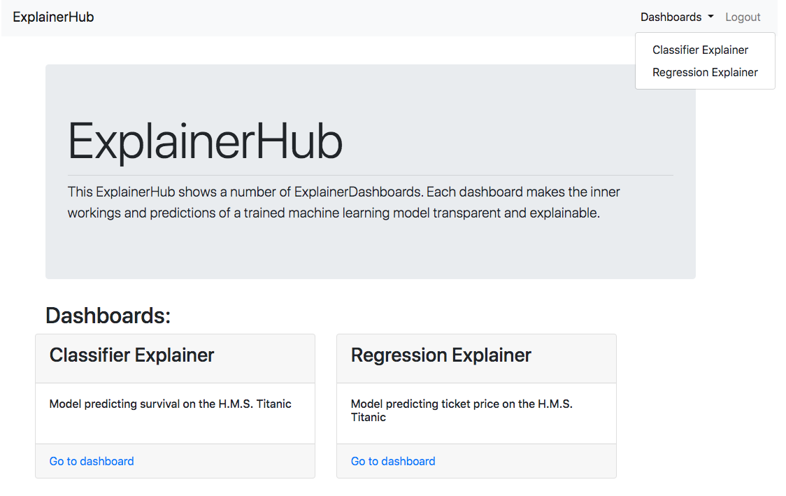
Task: Select Classifier Explainer from the dropdown menu
Action: pyautogui.click(x=700, y=50)
